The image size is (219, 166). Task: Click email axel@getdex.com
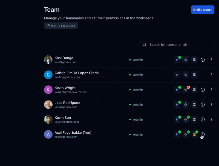click(66, 137)
